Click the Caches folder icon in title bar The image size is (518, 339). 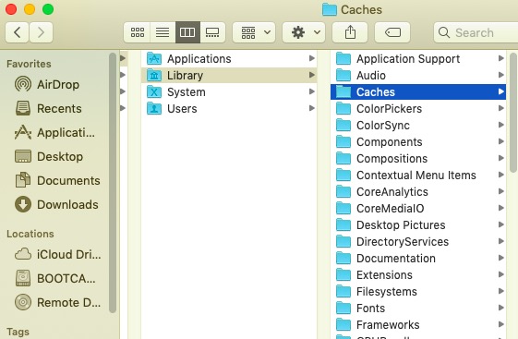tap(329, 9)
